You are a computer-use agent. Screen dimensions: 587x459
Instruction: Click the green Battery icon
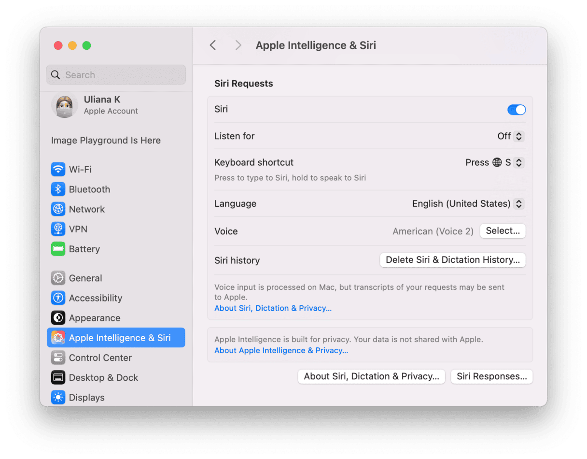point(58,249)
